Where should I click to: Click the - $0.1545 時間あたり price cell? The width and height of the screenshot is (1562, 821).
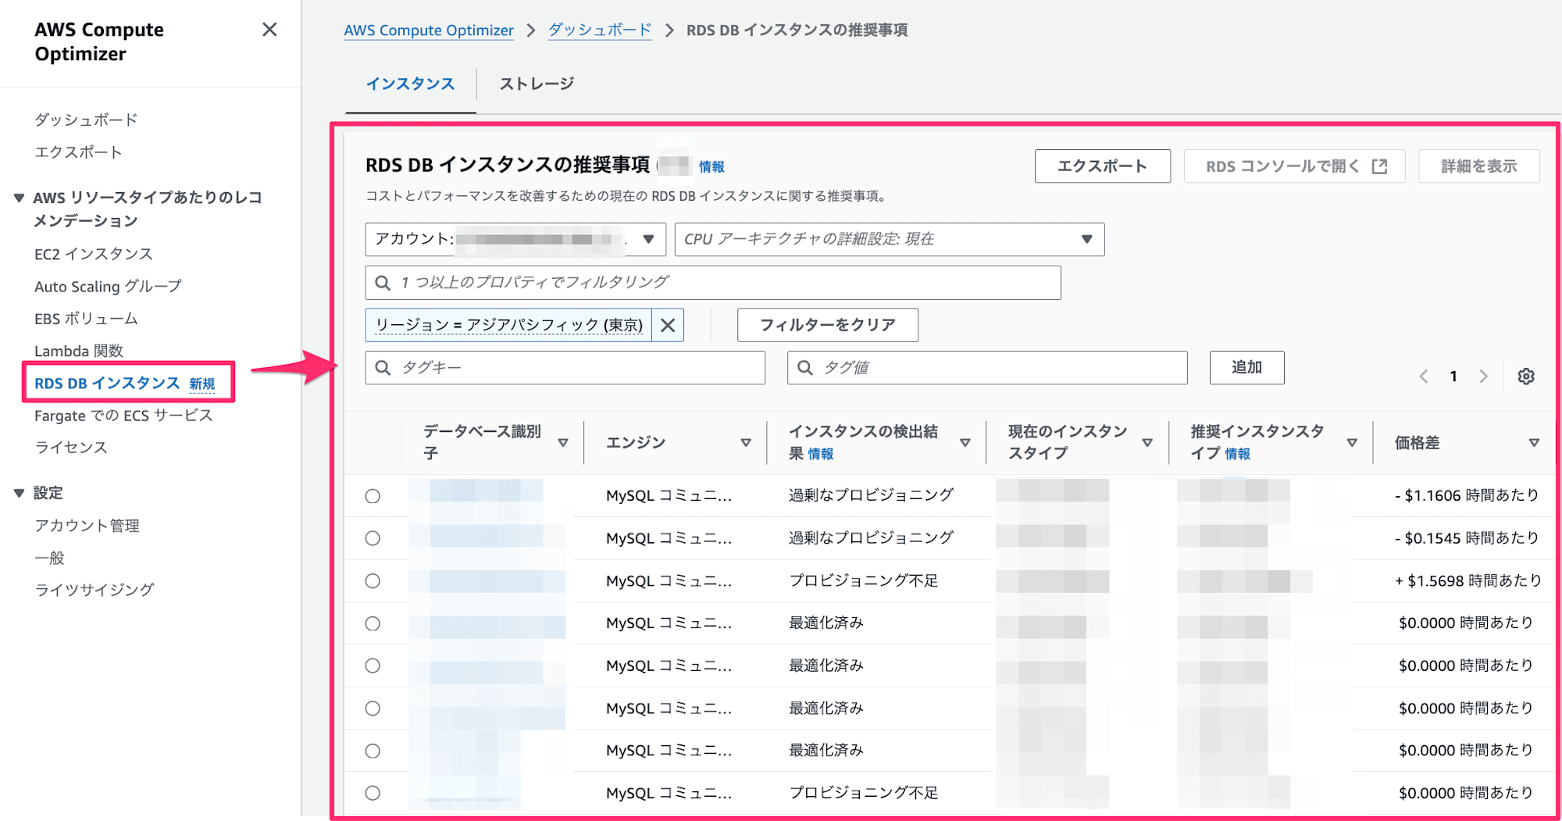[1466, 538]
